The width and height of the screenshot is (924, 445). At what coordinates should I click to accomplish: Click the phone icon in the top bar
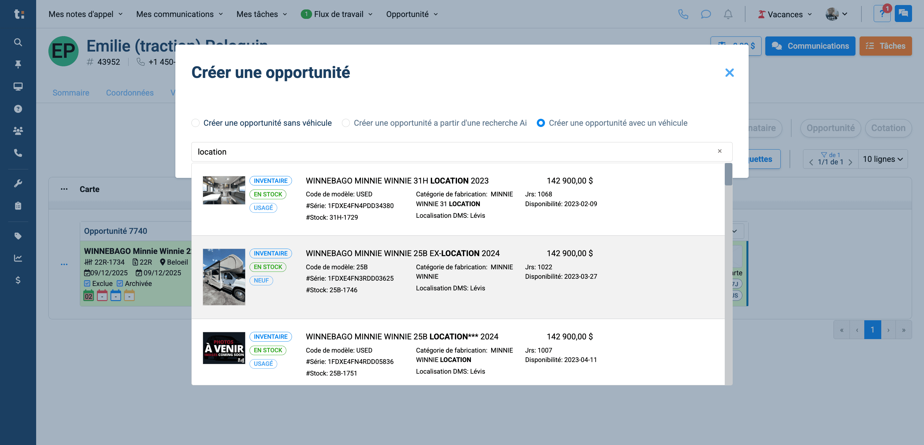click(x=683, y=14)
